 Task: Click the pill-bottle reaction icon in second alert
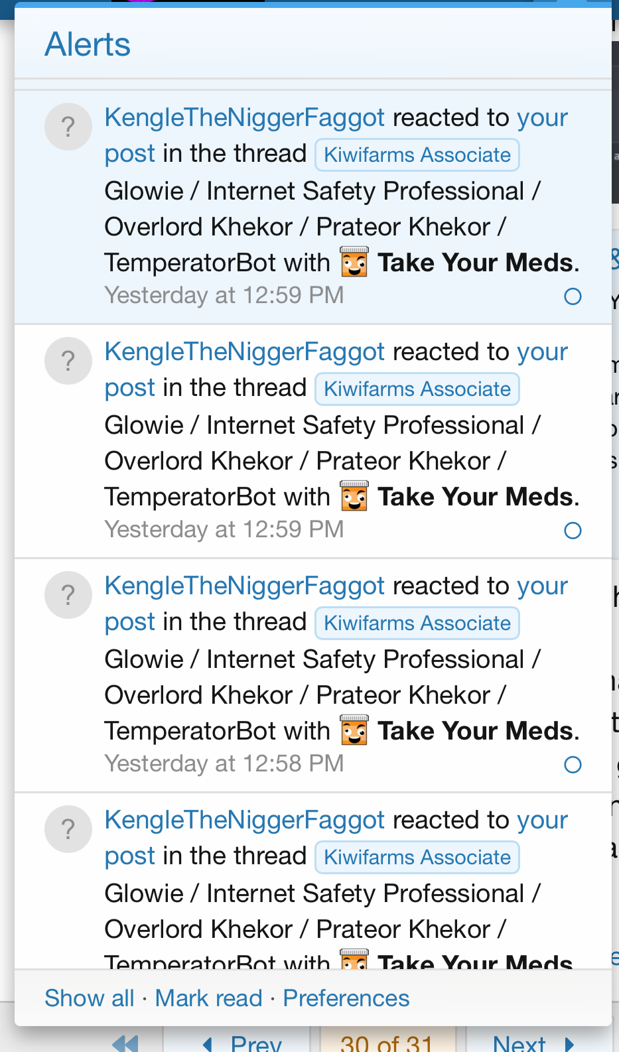click(x=354, y=496)
